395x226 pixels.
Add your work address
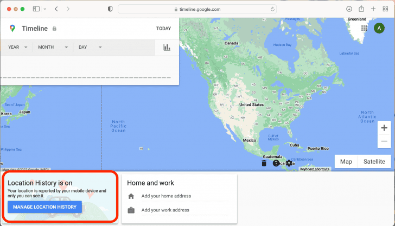(165, 210)
